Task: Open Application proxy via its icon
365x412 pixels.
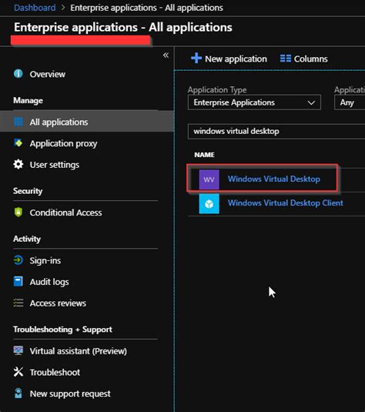Action: [18, 143]
